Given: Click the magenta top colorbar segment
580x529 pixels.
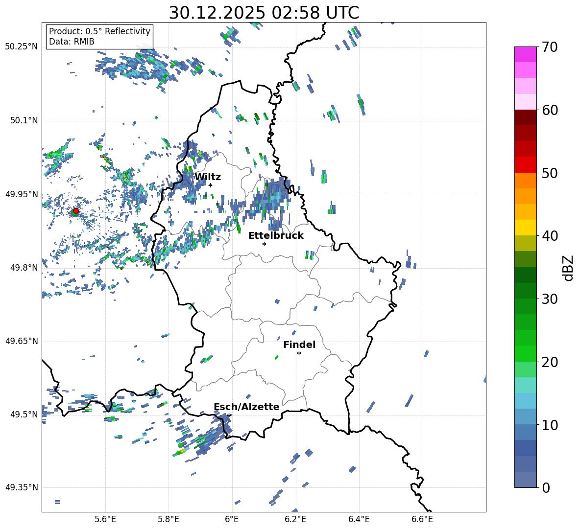Looking at the screenshot, I should (x=525, y=54).
